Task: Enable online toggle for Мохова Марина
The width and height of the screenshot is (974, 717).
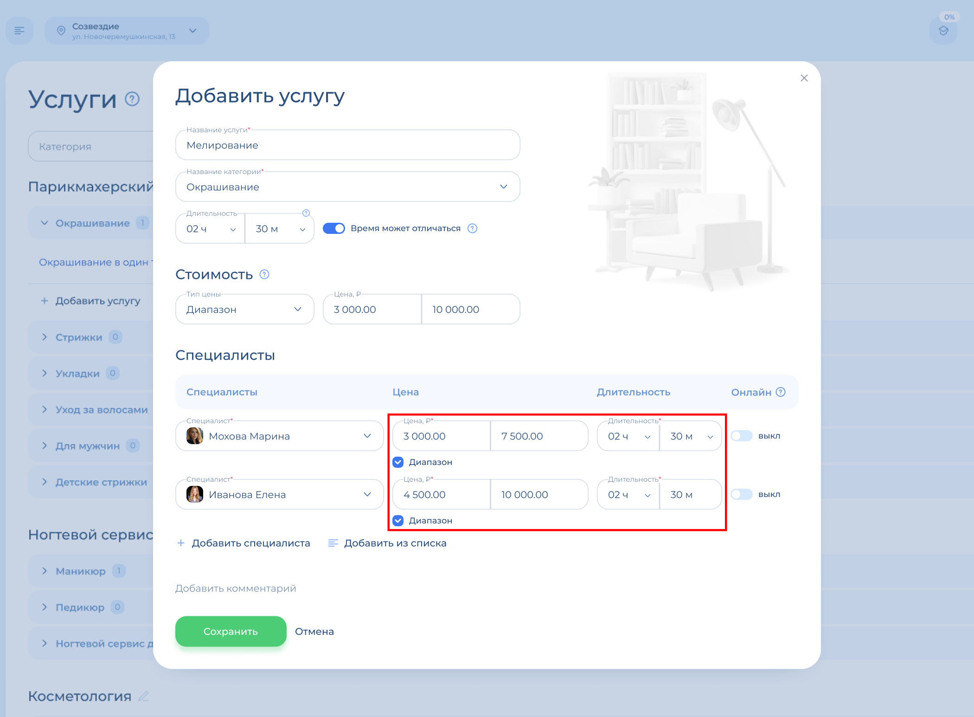Action: pyautogui.click(x=741, y=436)
